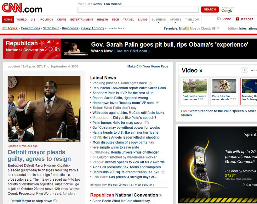The width and height of the screenshot is (257, 204).
Task: Open the IREPORT link in the header
Action: point(247,19)
